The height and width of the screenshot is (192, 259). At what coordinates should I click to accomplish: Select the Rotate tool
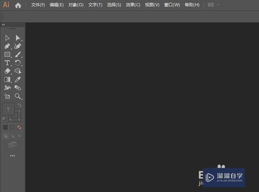[18, 63]
